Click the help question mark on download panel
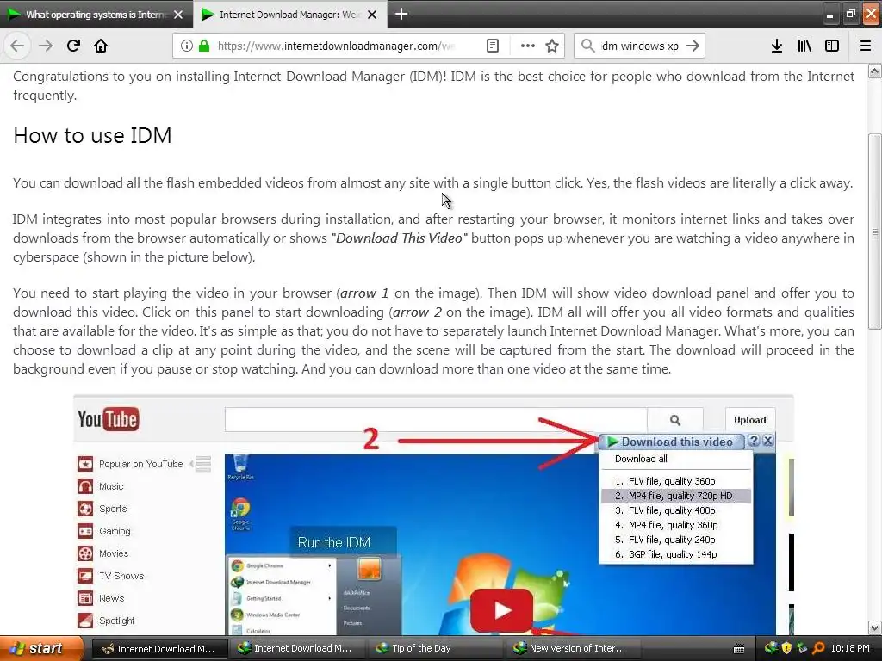Image resolution: width=882 pixels, height=661 pixels. point(755,441)
